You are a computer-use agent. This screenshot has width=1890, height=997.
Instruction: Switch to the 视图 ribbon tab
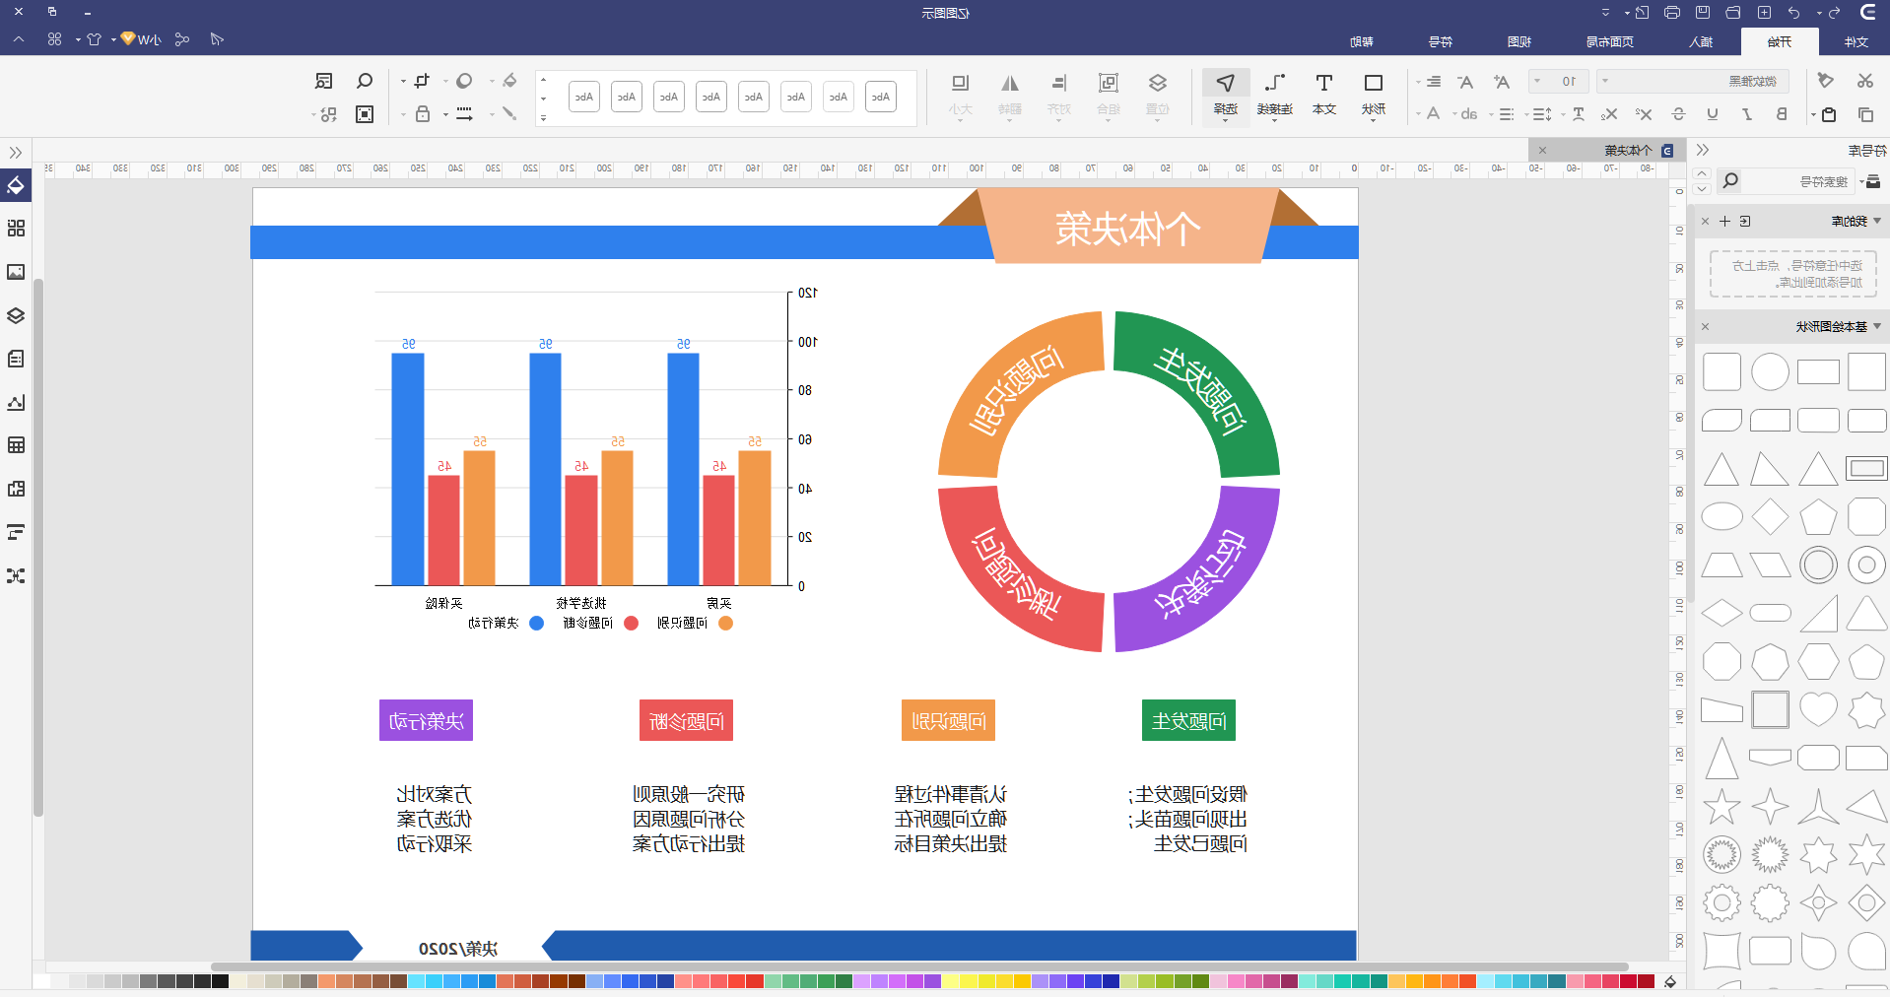tap(1519, 41)
